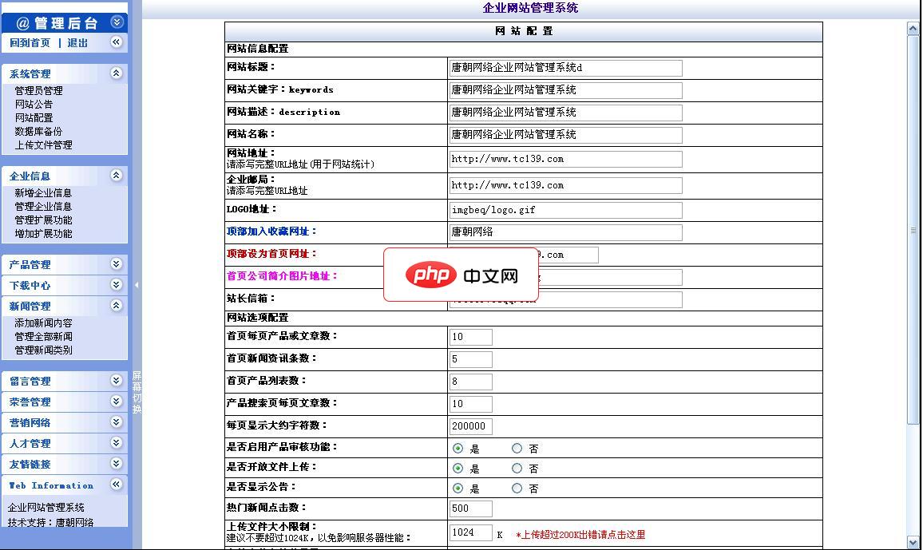Click the vertical scrollbar thumb on the page
The image size is (923, 550).
[913, 230]
